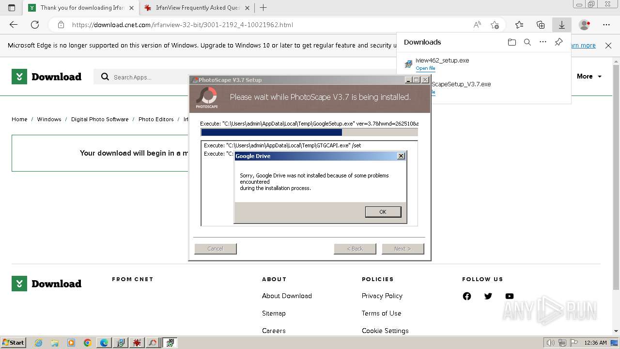Open file link for iview462_setup.exe
620x349 pixels.
[425, 68]
